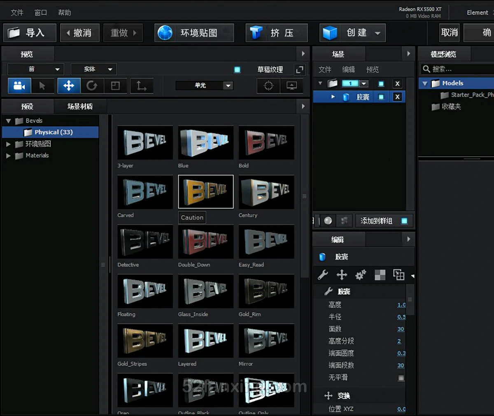
Task: Select the arrow pointer selection tool
Action: (42, 86)
